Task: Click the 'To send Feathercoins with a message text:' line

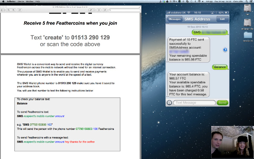Action: pos(43,137)
